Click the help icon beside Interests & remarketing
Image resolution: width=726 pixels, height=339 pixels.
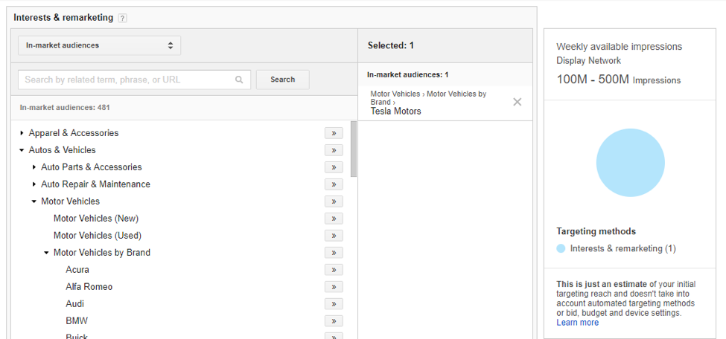pos(123,18)
